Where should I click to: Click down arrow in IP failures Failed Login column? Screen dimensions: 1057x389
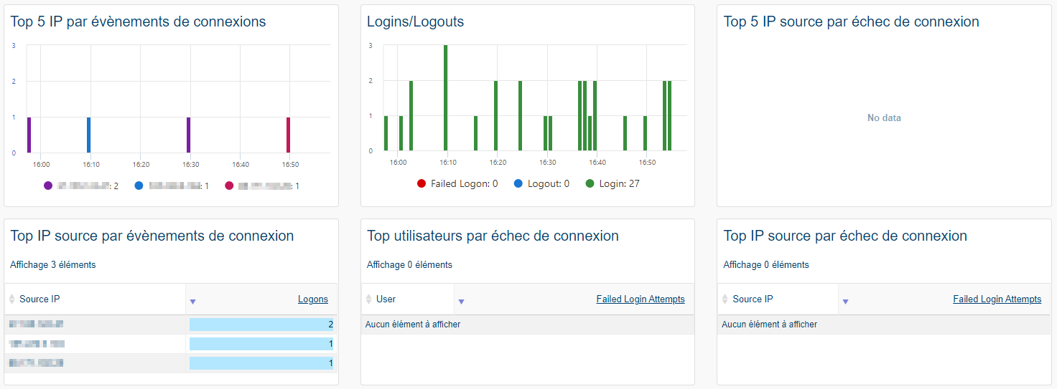845,302
